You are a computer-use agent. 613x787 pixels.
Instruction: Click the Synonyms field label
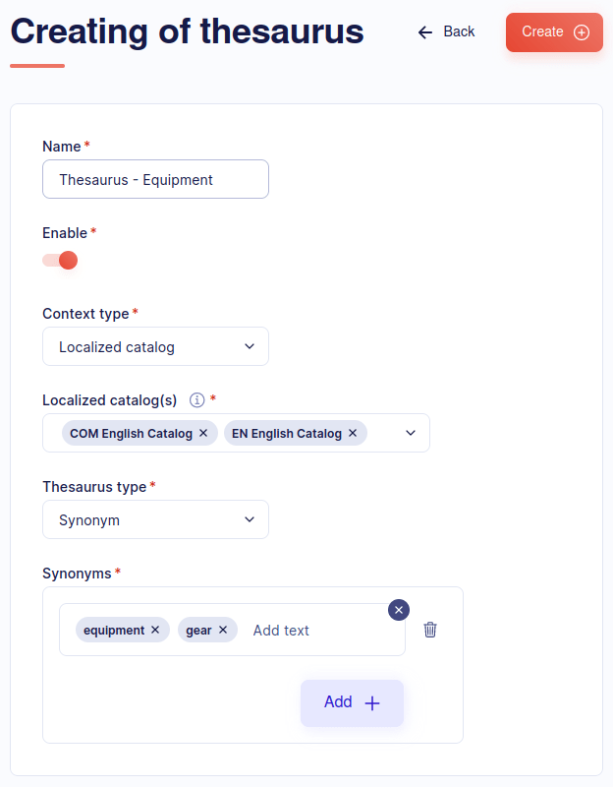[78, 573]
